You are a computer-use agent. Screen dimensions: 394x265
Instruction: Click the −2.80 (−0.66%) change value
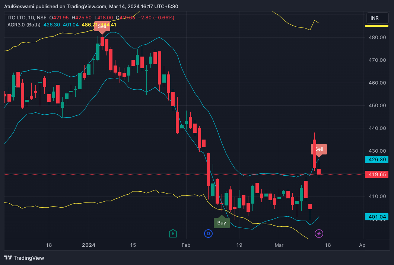tap(156, 17)
